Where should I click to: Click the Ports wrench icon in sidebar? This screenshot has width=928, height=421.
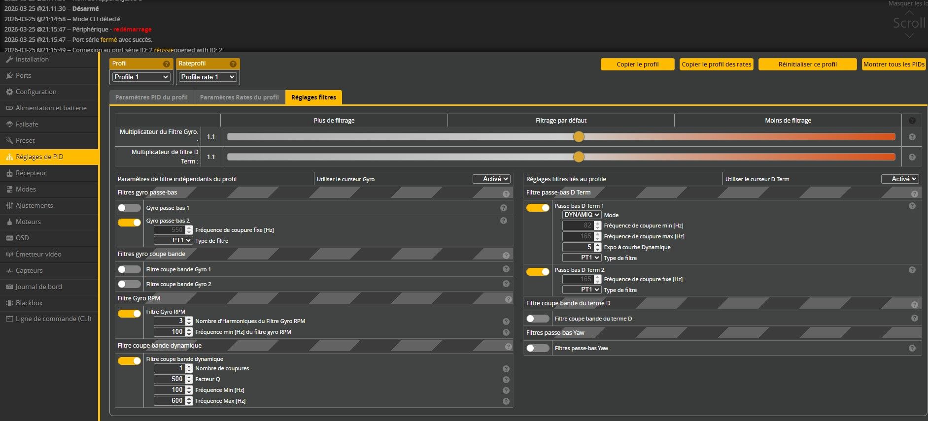pos(9,76)
